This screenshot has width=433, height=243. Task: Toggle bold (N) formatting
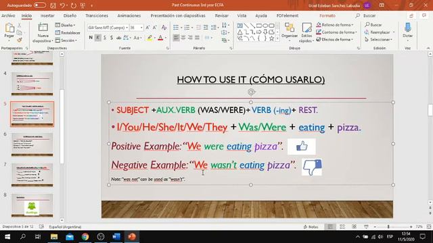tap(91, 38)
